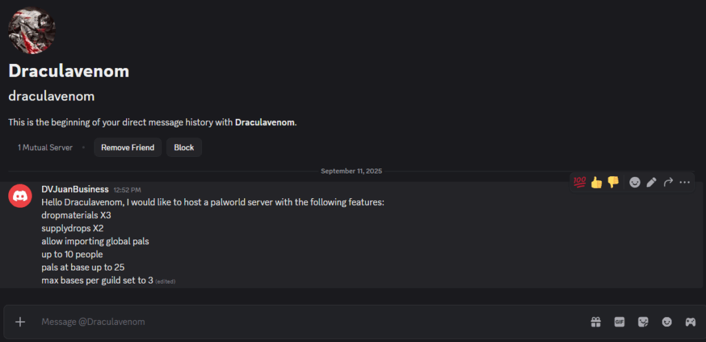The width and height of the screenshot is (706, 342).
Task: Expand the plus attachment menu
Action: click(x=21, y=322)
